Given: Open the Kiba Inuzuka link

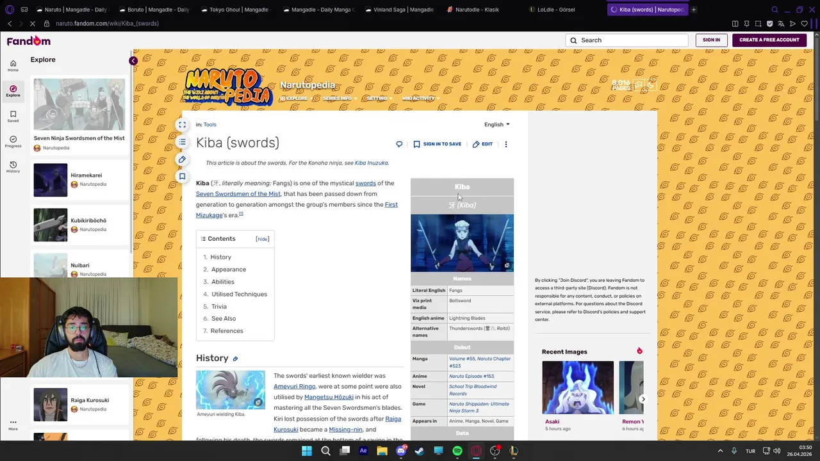Looking at the screenshot, I should [x=372, y=163].
